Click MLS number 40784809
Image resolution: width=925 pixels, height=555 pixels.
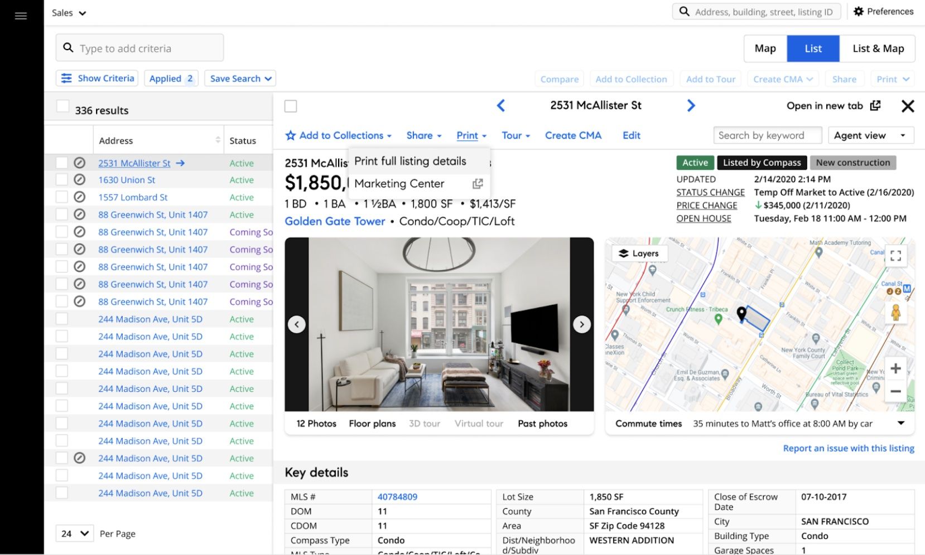click(x=397, y=496)
